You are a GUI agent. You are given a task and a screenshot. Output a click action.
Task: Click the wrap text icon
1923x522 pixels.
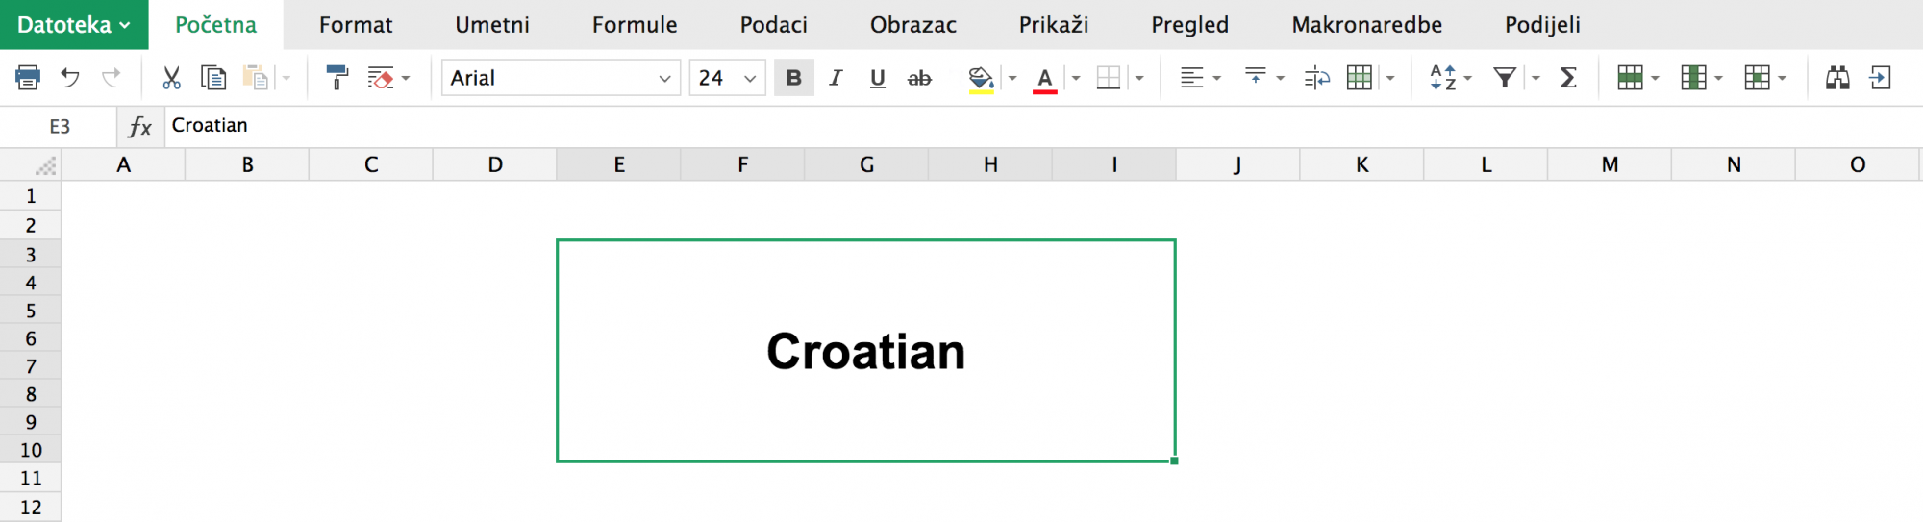click(1316, 78)
